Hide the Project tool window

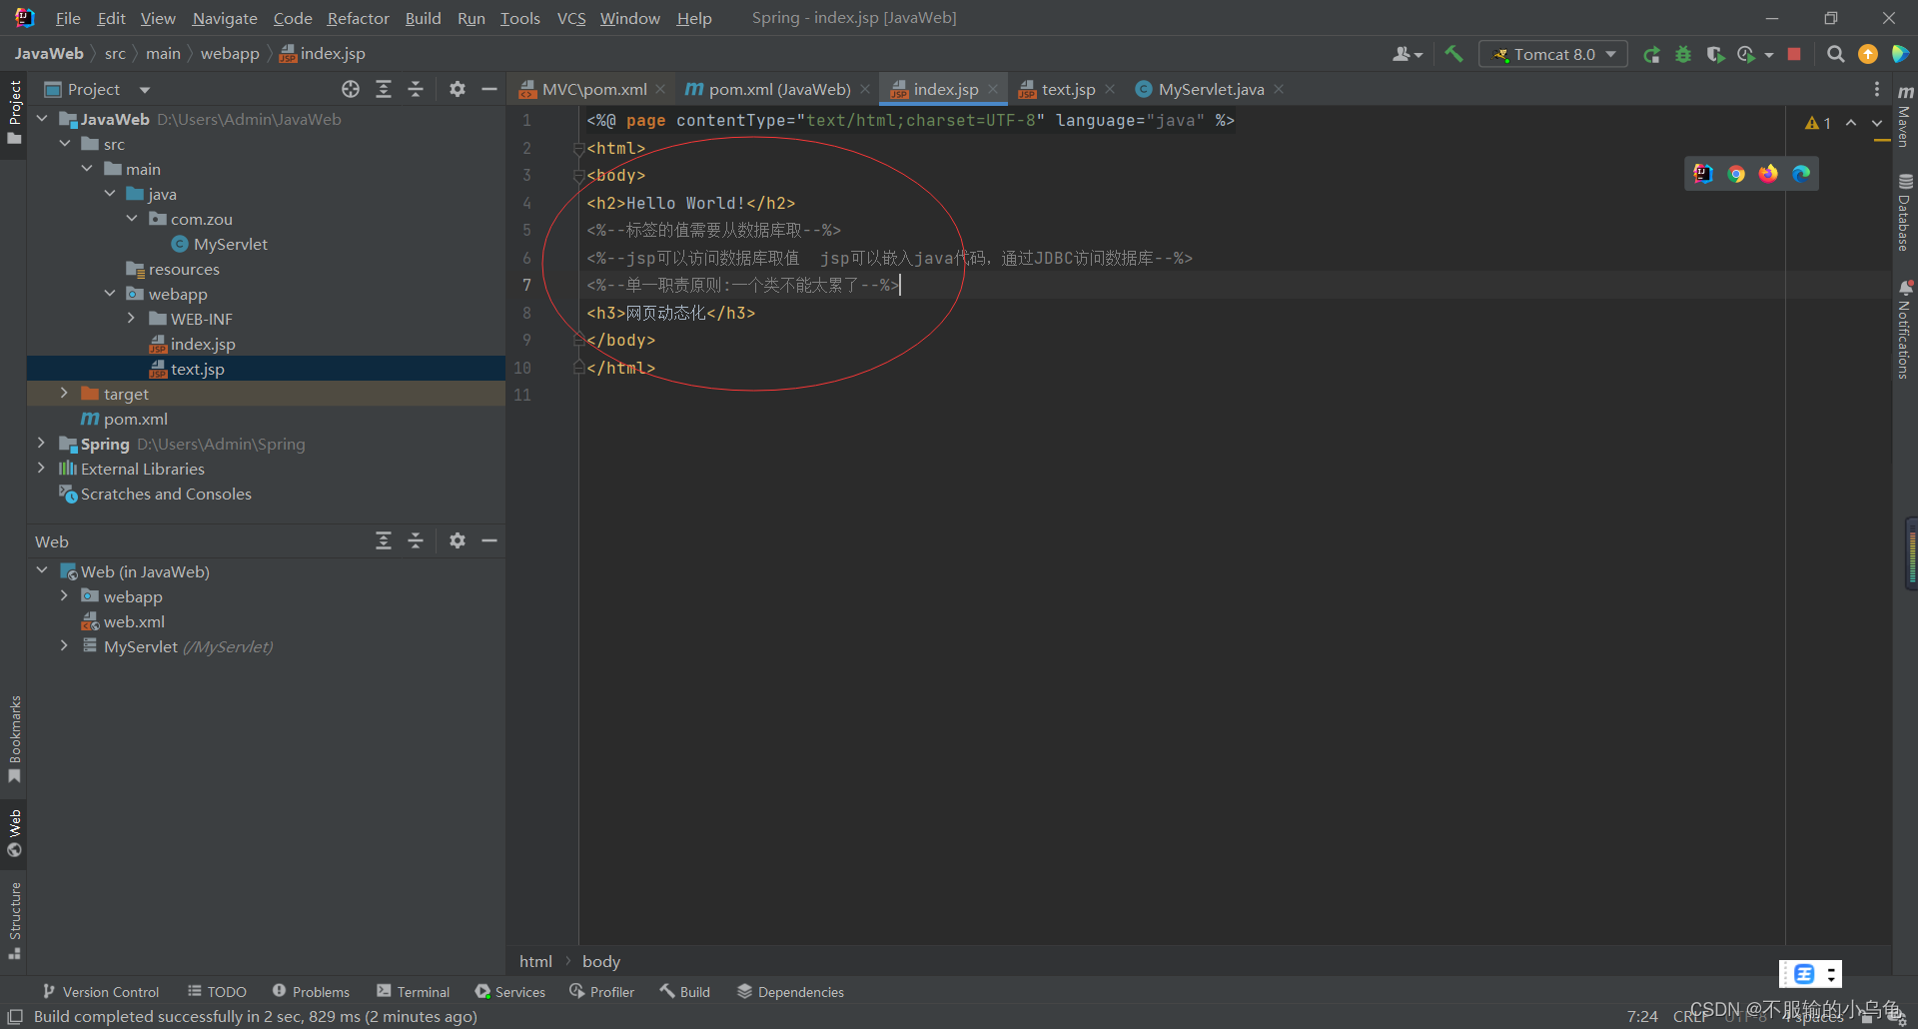pyautogui.click(x=489, y=89)
